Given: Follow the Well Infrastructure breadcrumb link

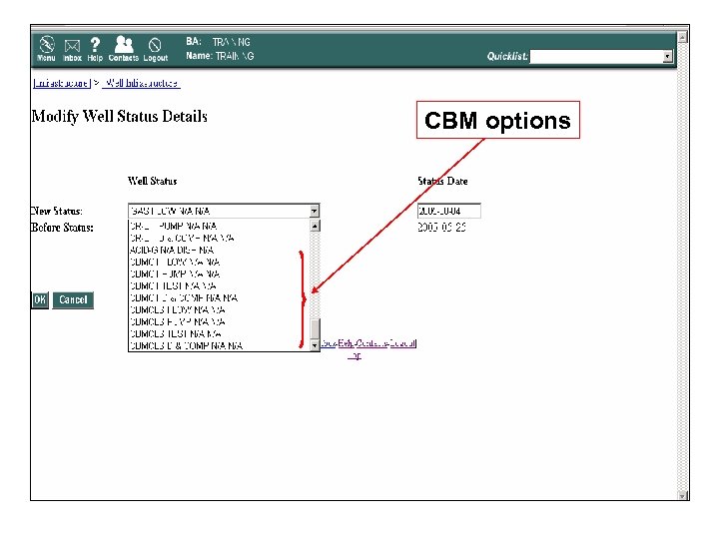Looking at the screenshot, I should click(x=141, y=83).
